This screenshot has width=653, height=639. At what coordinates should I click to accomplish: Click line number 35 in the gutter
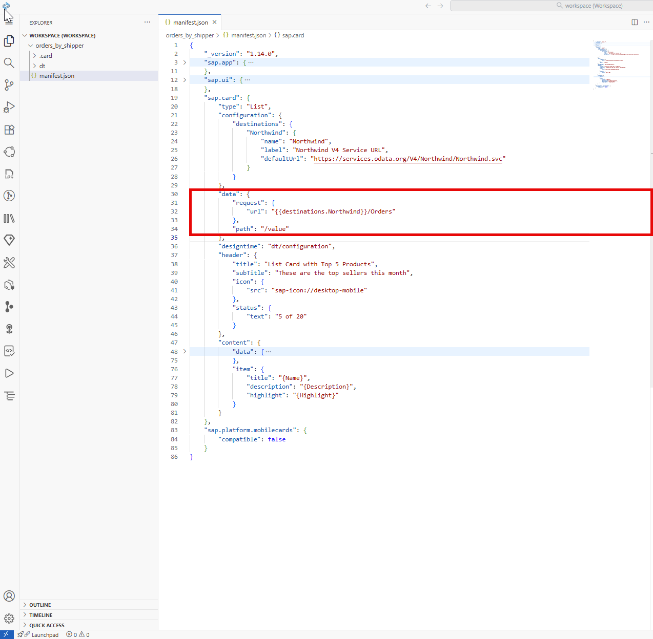[x=174, y=238]
